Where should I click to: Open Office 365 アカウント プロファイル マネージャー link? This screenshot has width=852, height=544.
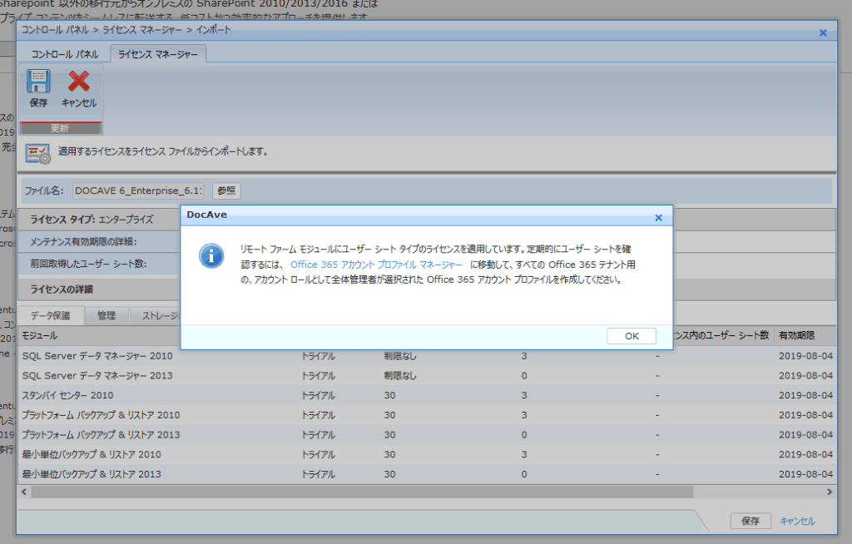[376, 265]
